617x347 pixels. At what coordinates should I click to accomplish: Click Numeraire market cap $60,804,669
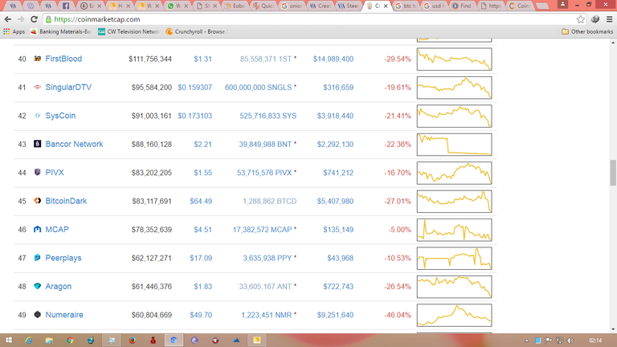tap(152, 315)
